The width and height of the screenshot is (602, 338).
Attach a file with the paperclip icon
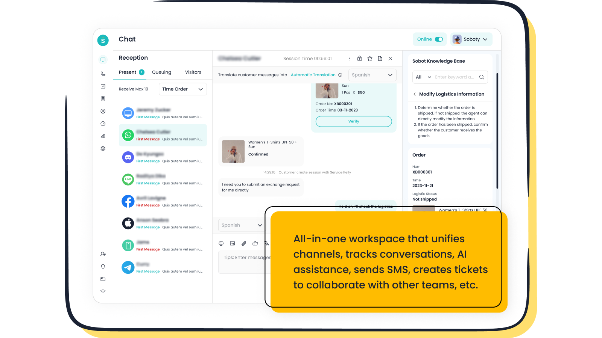tap(244, 243)
